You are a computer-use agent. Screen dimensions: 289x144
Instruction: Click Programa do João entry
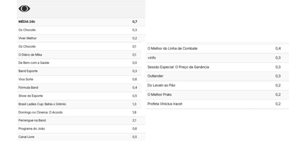pyautogui.click(x=81, y=129)
